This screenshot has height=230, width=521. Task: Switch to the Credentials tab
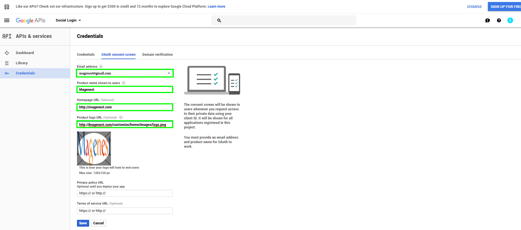pos(86,55)
